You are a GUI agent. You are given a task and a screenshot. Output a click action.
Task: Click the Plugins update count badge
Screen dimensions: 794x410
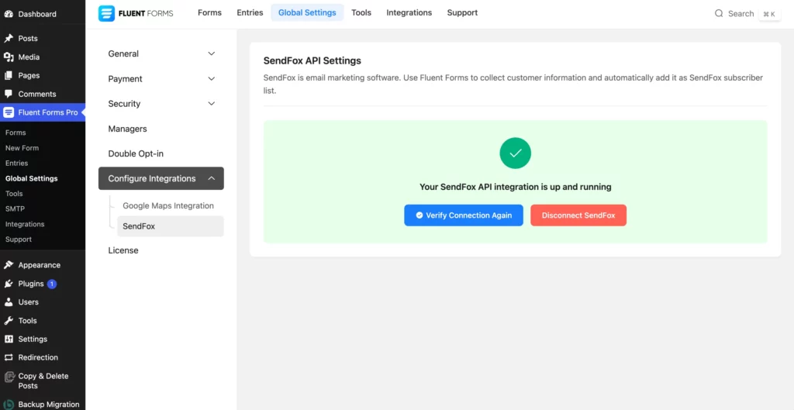[x=52, y=284]
